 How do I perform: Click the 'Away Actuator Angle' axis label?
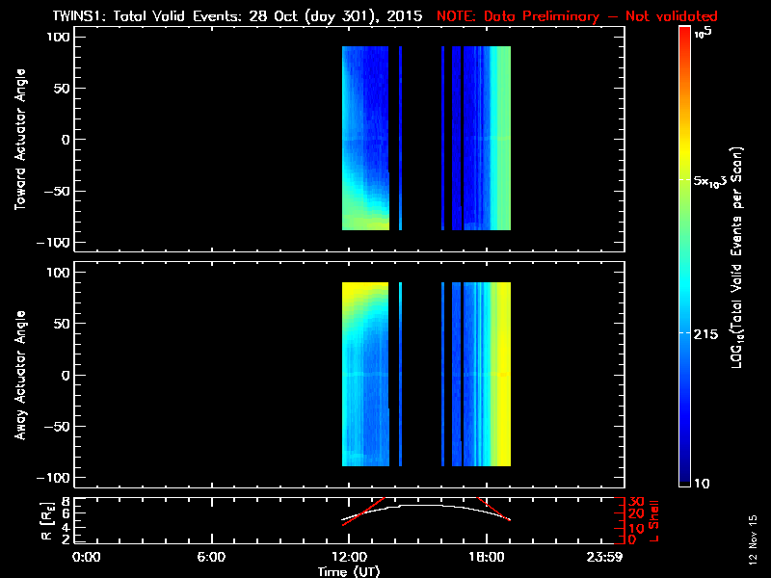click(17, 376)
